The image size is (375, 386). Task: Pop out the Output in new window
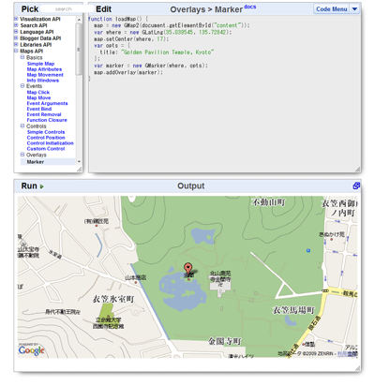(x=356, y=186)
